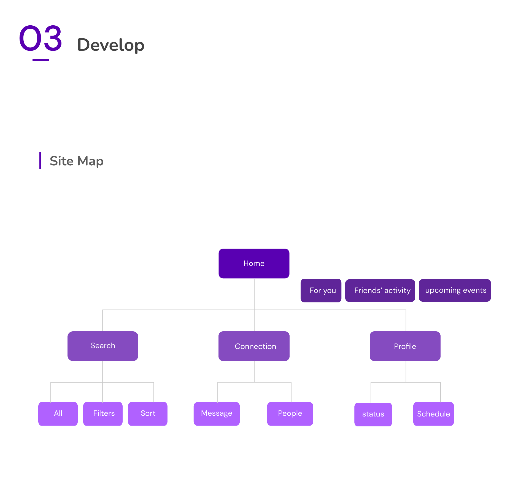Select the Filters box

point(103,414)
